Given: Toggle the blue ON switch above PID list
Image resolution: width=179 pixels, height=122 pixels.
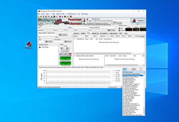Looking at the screenshot, I should [x=125, y=69].
